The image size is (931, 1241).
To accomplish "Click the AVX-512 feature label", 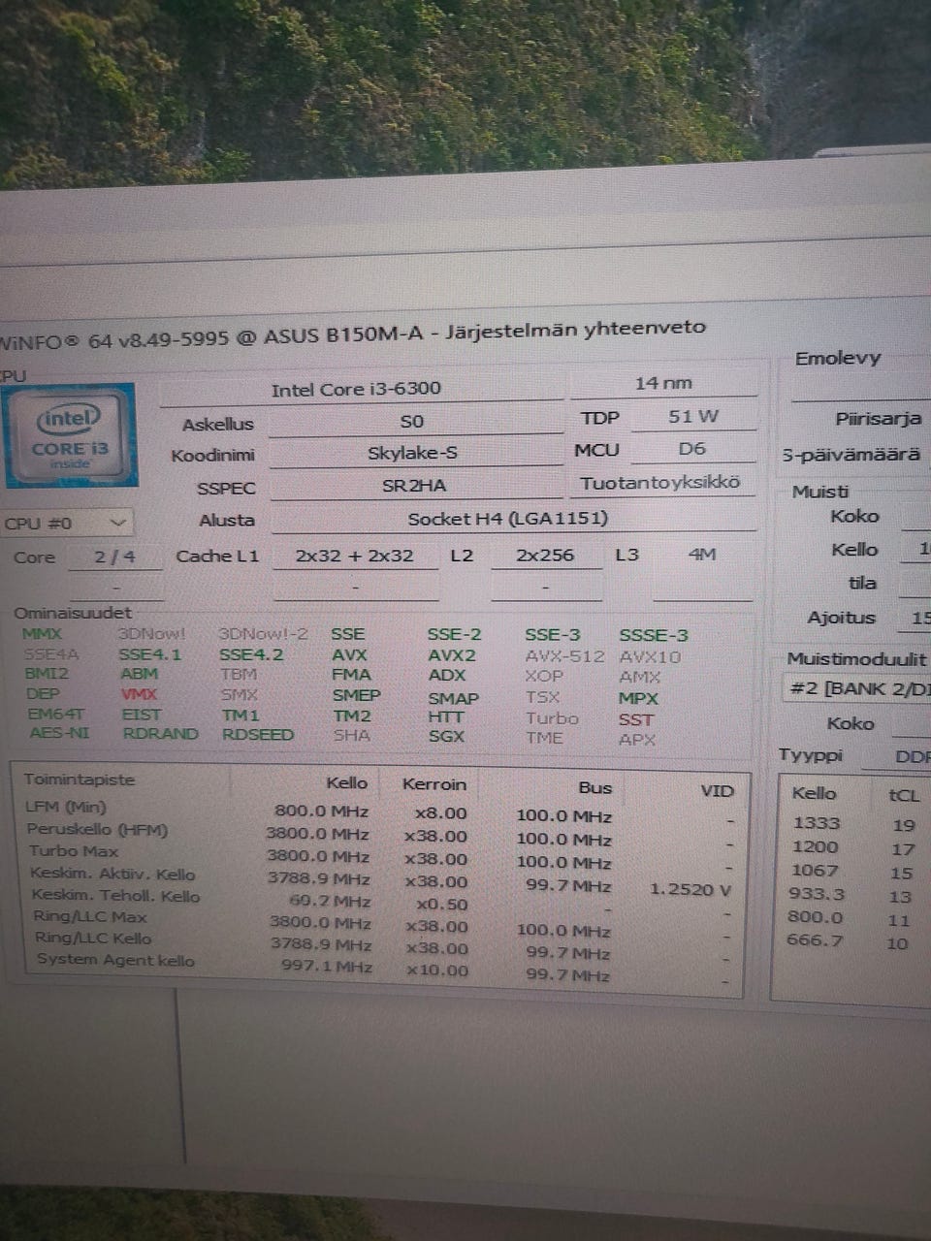I will [x=564, y=656].
